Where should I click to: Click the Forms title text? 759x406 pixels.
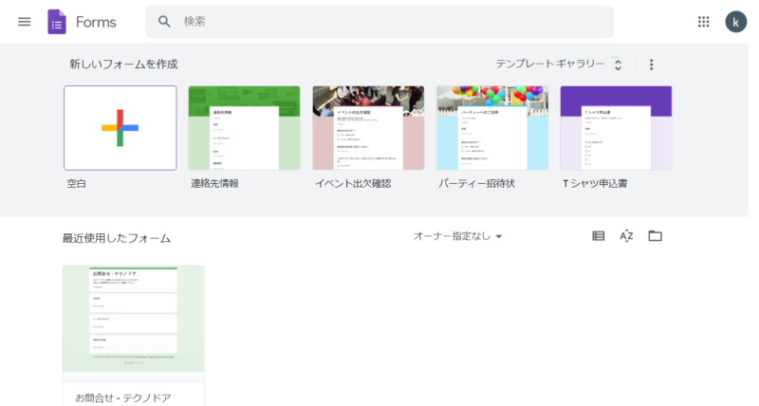96,22
